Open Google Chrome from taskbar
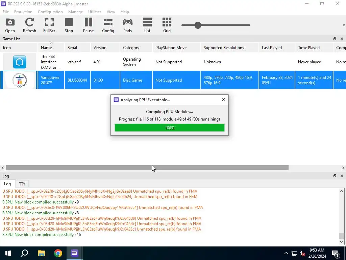 tap(58, 253)
